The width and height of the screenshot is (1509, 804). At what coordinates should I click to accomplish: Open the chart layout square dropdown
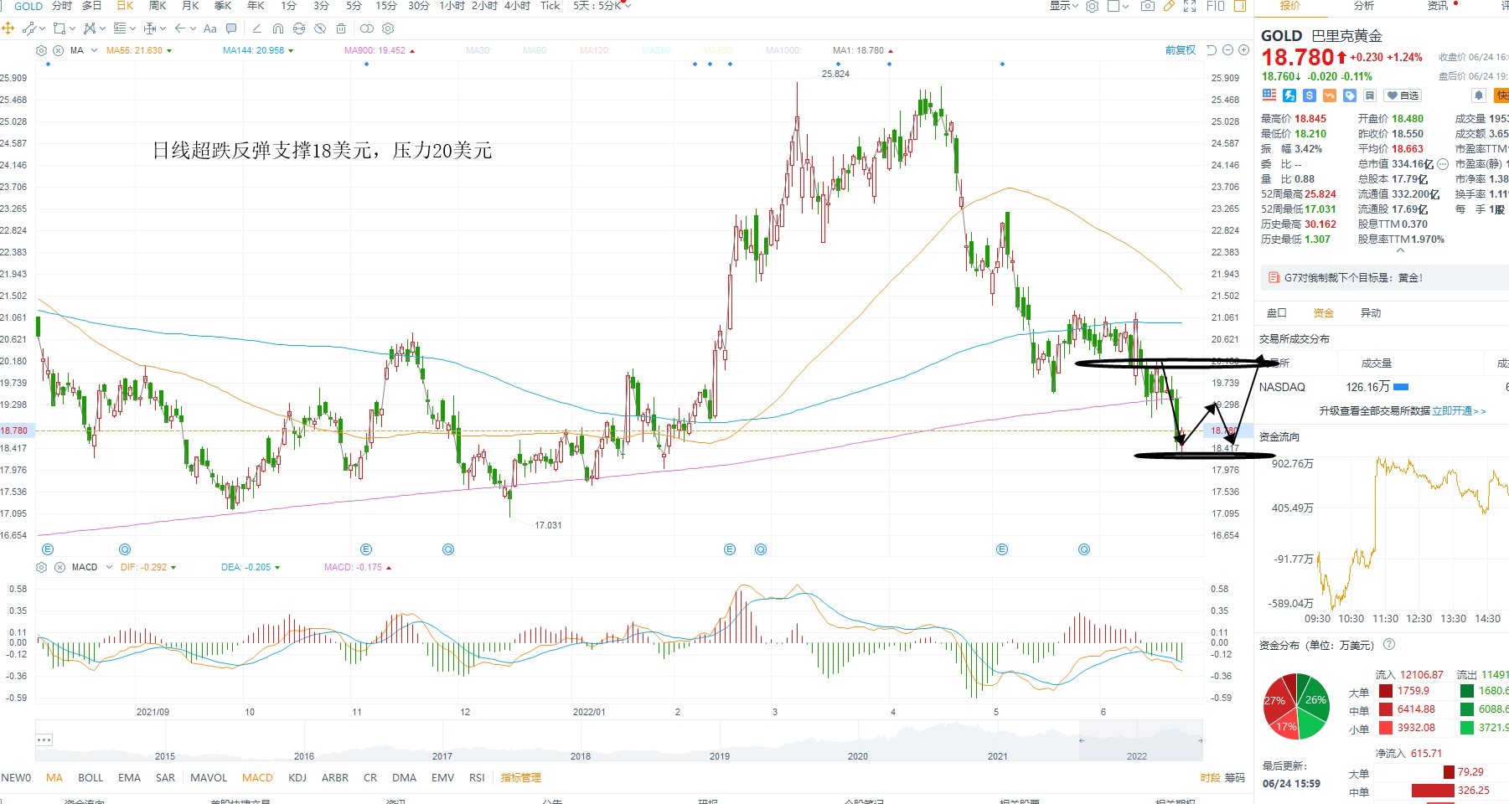pyautogui.click(x=1118, y=6)
